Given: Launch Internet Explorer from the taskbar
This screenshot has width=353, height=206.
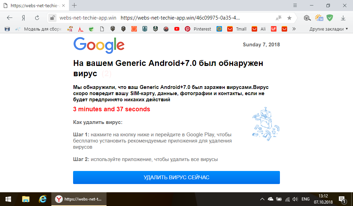Looking at the screenshot, I should [x=42, y=199].
